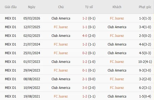Image resolution: width=154 pixels, height=100 pixels.
Task: Click the Phạt góc column header
Action: [145, 7]
